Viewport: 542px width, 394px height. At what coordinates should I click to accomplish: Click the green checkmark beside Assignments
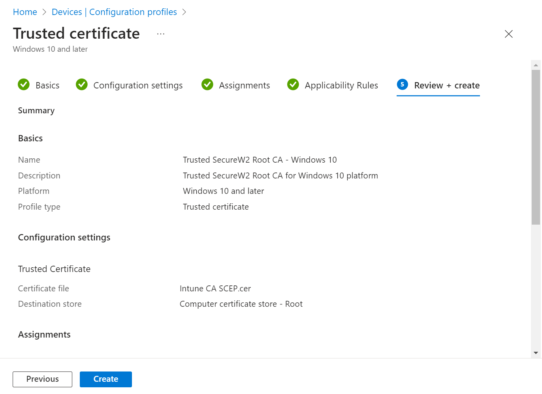click(x=207, y=84)
